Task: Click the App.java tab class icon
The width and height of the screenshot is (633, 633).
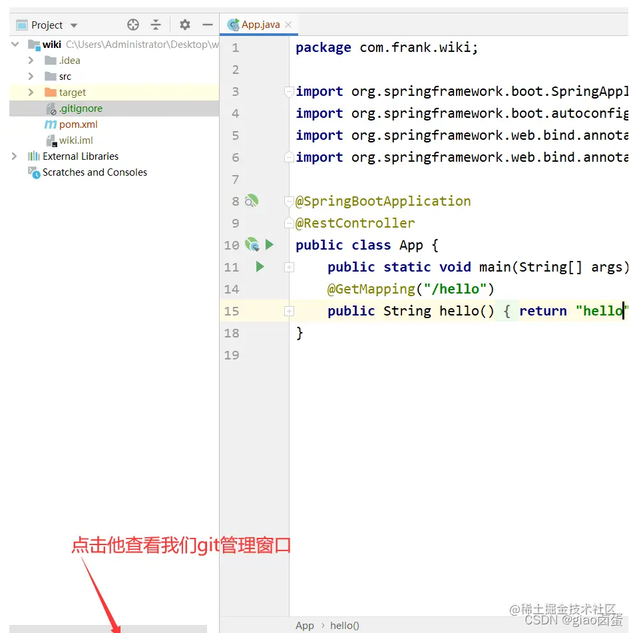Action: (x=234, y=25)
